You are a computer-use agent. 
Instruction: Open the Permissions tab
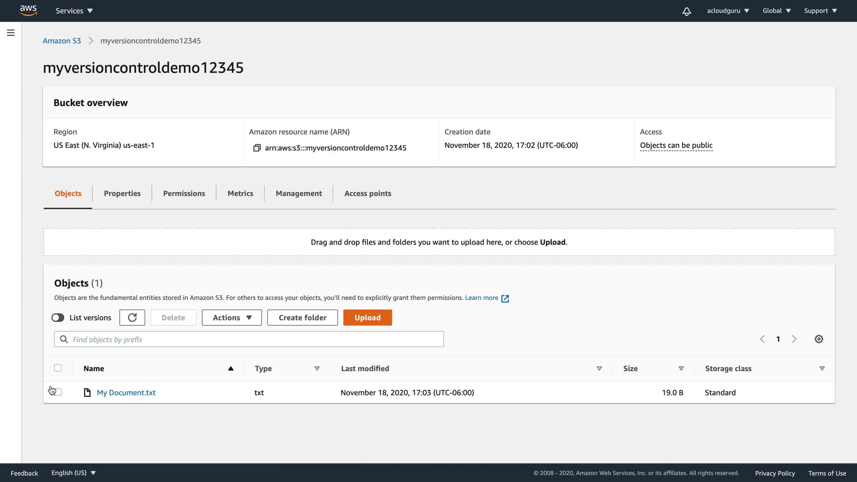pos(184,193)
